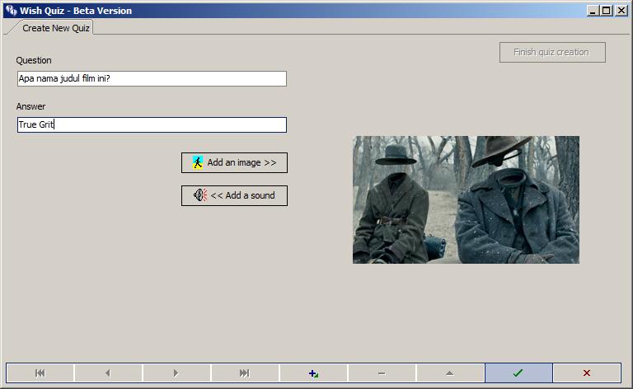Maximize the Wish Quiz window
The image size is (633, 389).
point(607,11)
